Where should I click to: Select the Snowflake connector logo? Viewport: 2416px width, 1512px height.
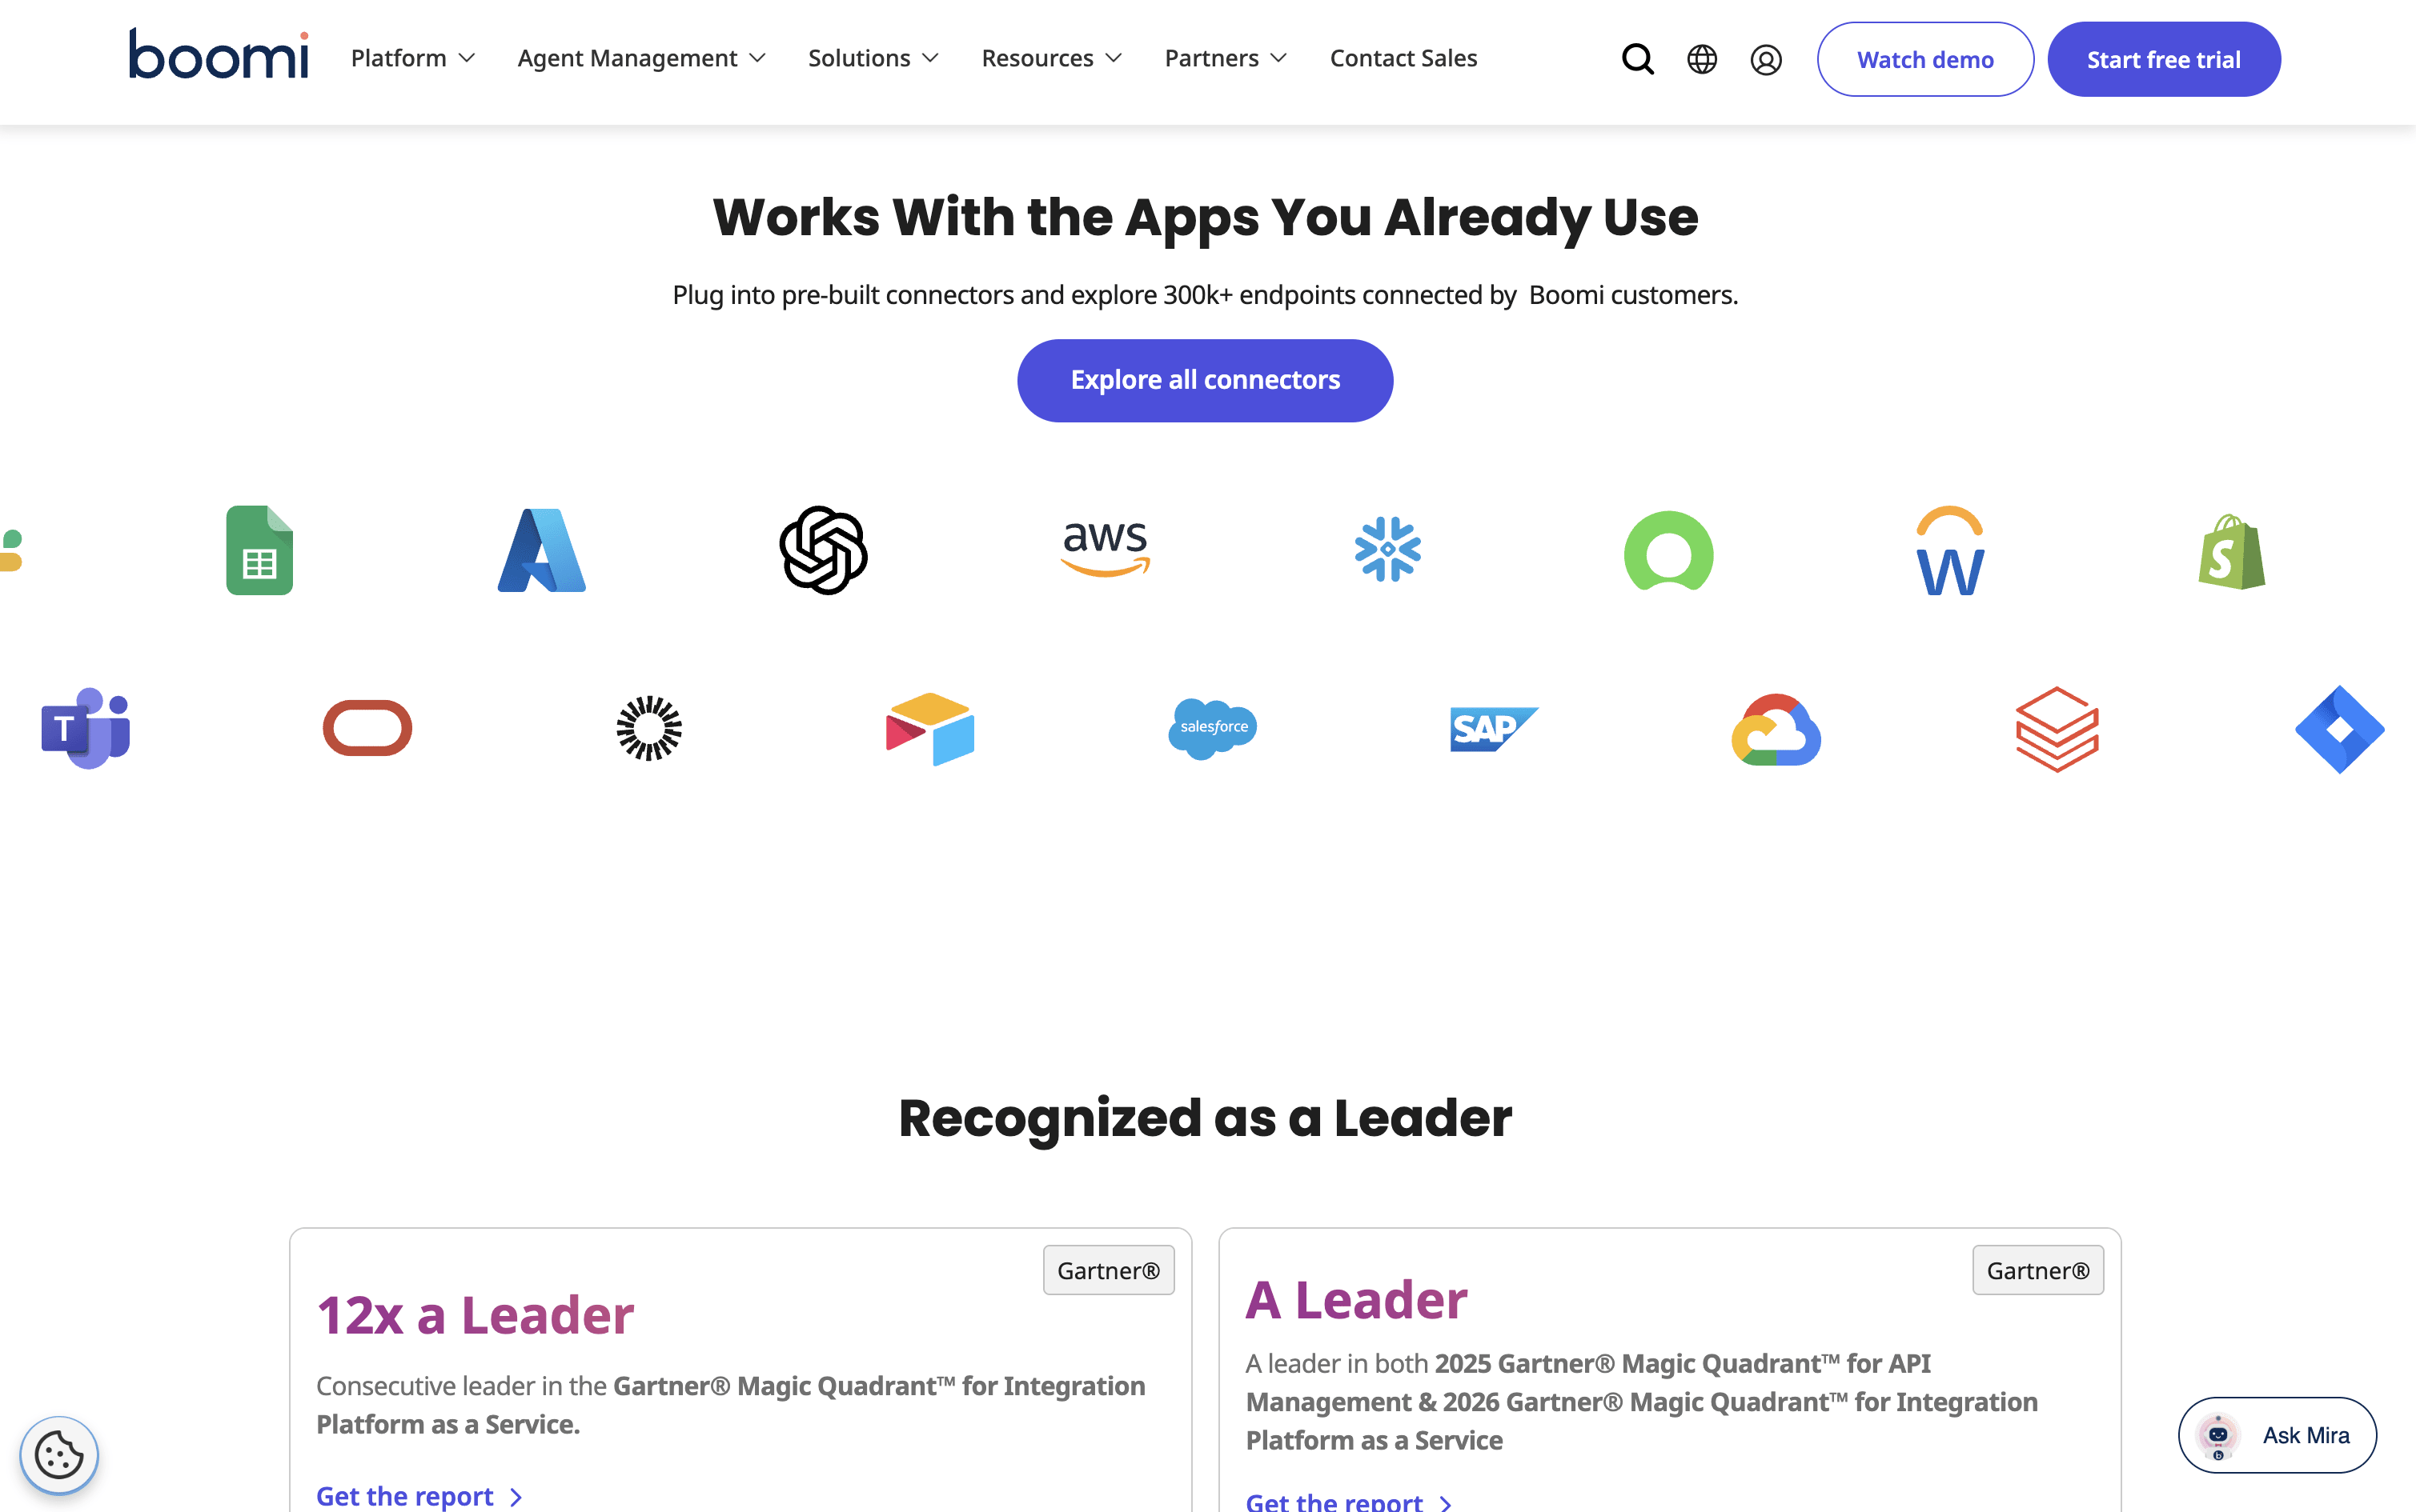click(x=1387, y=549)
